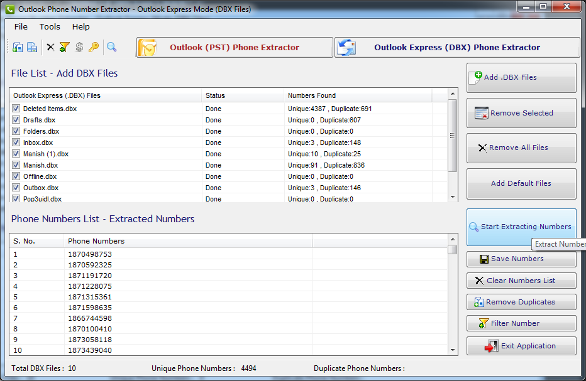Click Remove Selected button
Image resolution: width=586 pixels, height=381 pixels.
(x=521, y=113)
